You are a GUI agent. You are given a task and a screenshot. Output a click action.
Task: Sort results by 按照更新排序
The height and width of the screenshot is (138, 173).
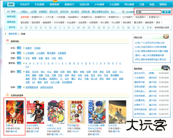tap(32, 87)
